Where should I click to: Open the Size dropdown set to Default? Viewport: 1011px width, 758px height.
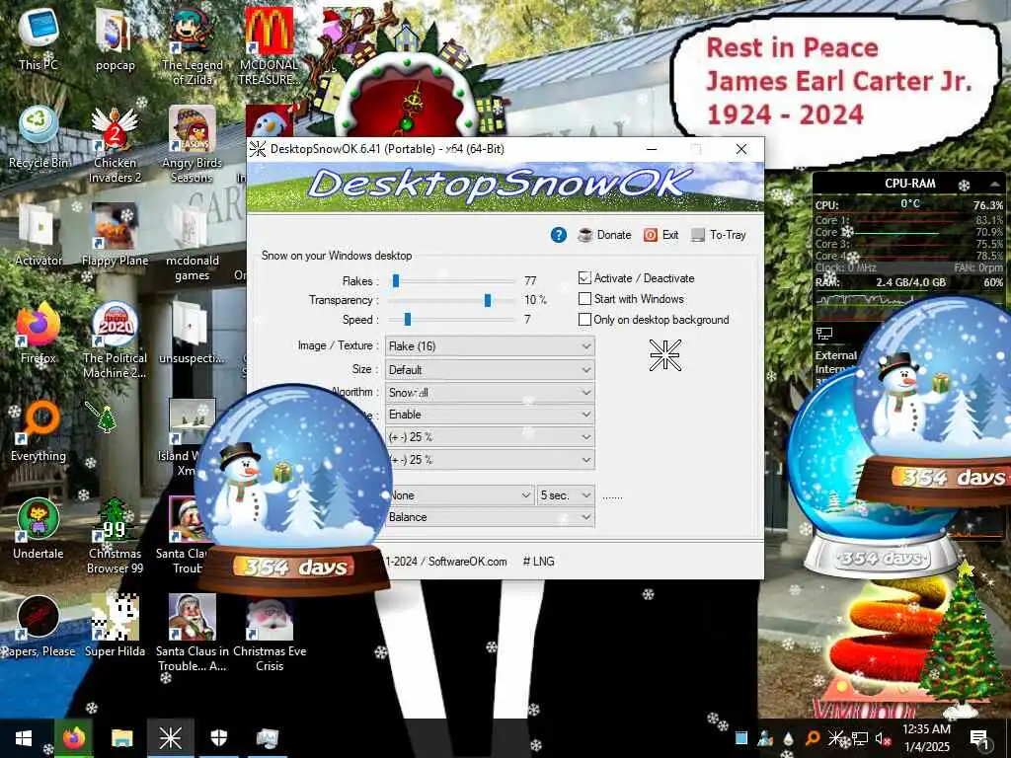490,370
